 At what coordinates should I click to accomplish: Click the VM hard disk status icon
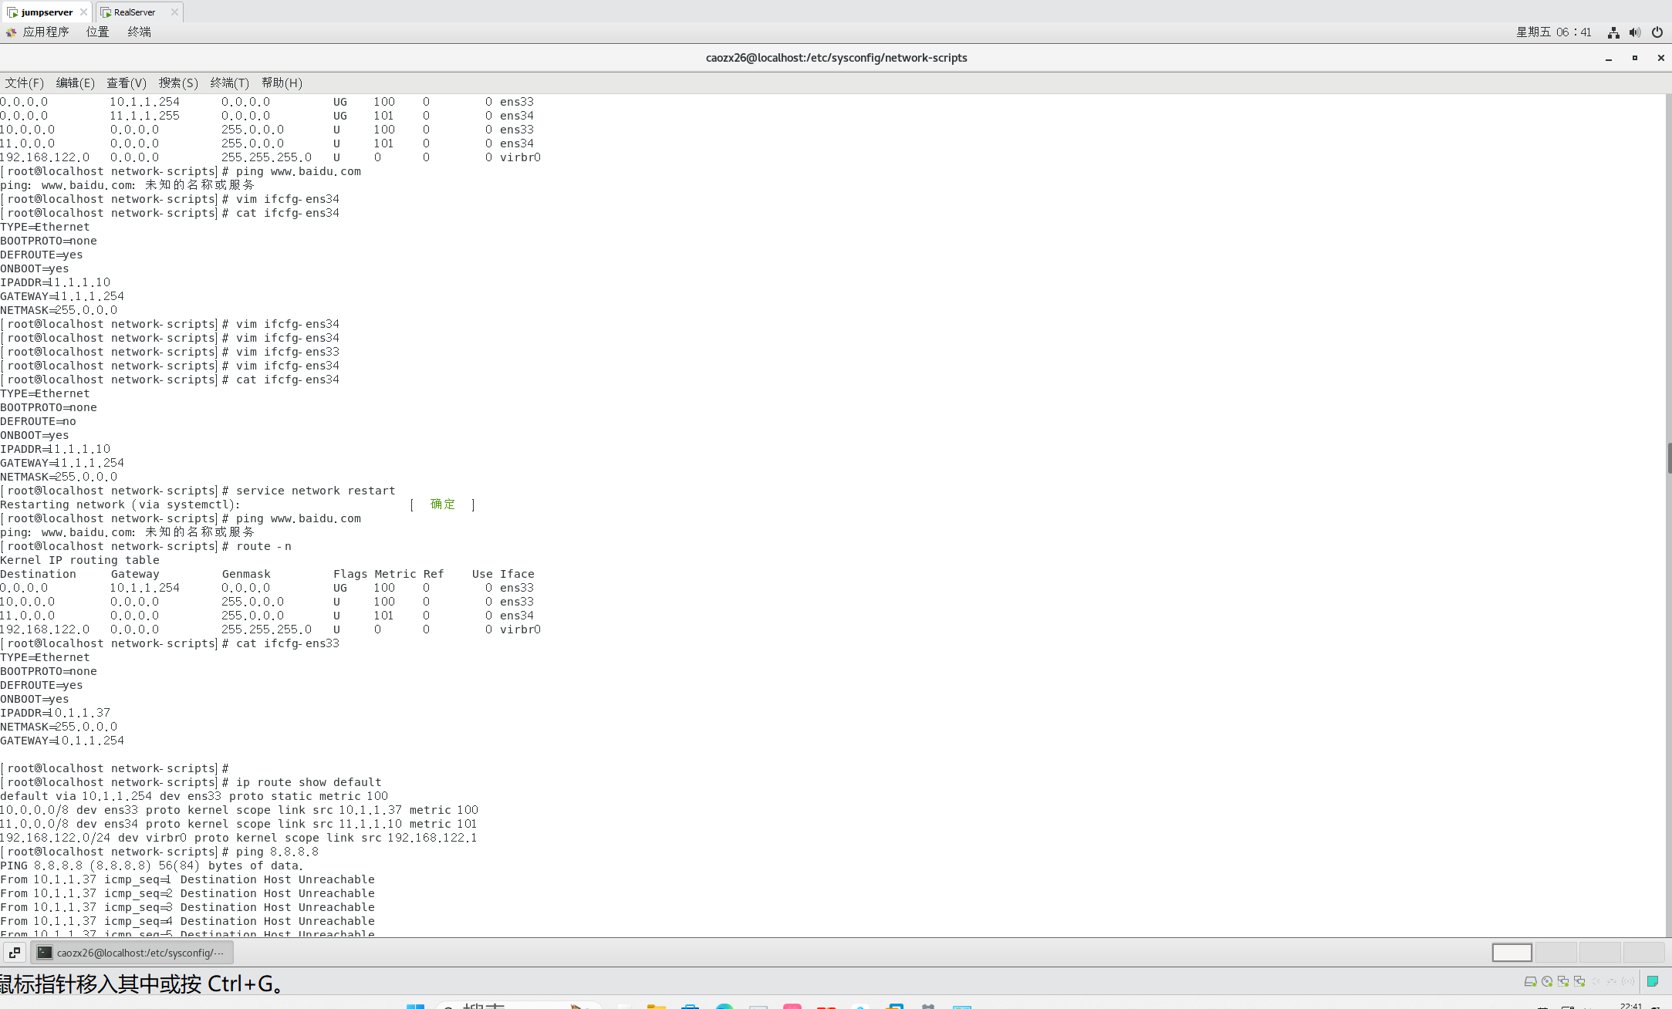pyautogui.click(x=1530, y=981)
